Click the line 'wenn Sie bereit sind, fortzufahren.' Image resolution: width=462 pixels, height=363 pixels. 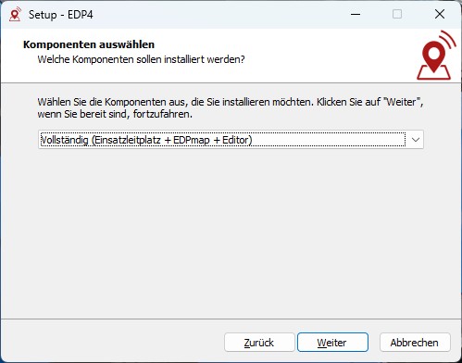coord(115,114)
